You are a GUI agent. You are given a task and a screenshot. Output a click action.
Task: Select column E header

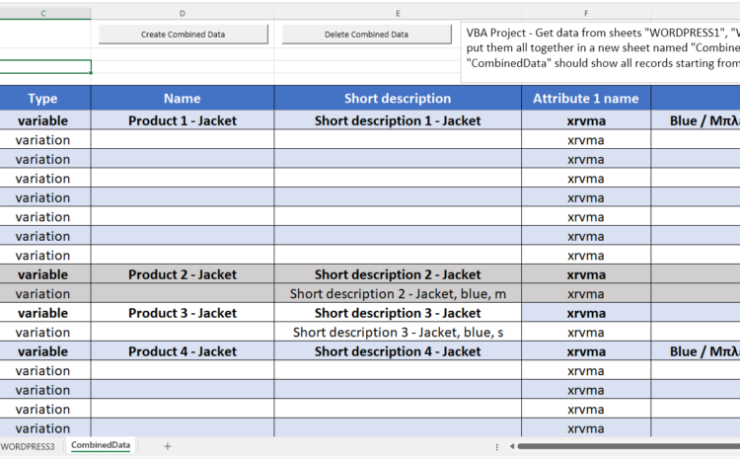[398, 13]
